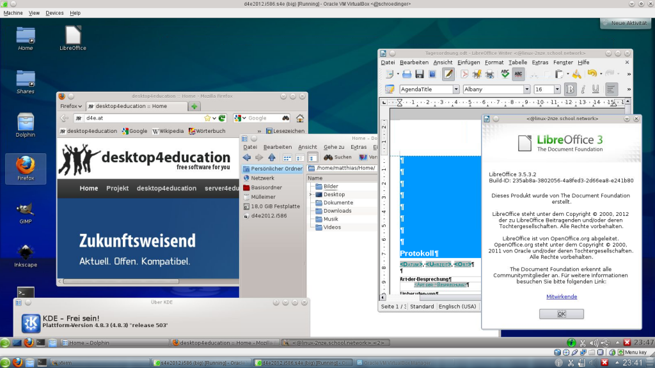Open the Tabelle menu in Writer

(517, 63)
